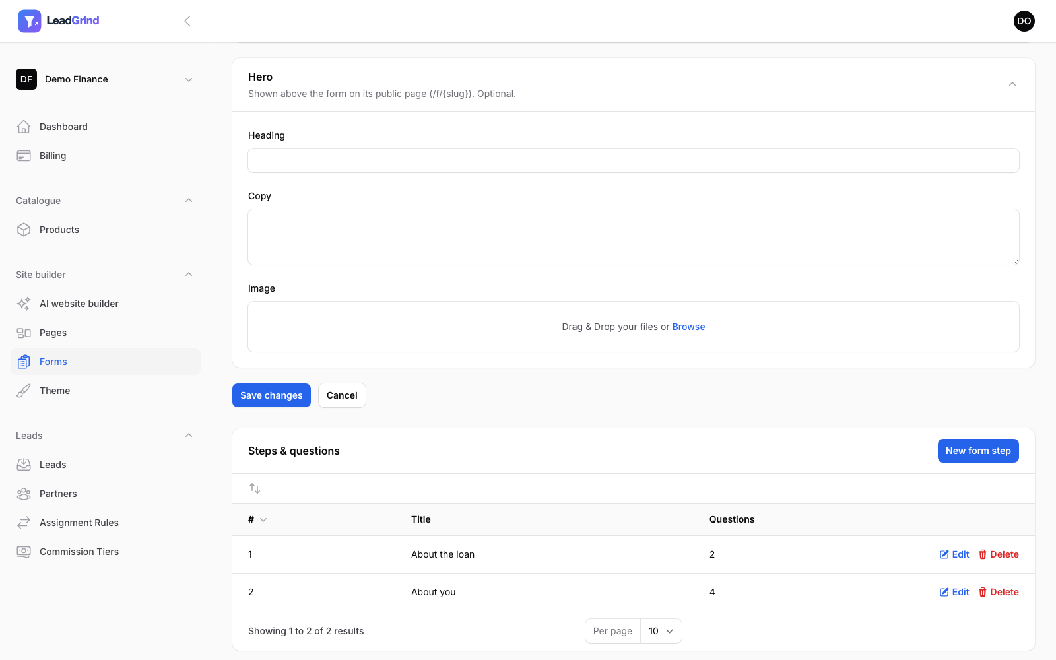This screenshot has width=1056, height=660.
Task: Click the pencil icon in About the loan row
Action: [x=944, y=554]
